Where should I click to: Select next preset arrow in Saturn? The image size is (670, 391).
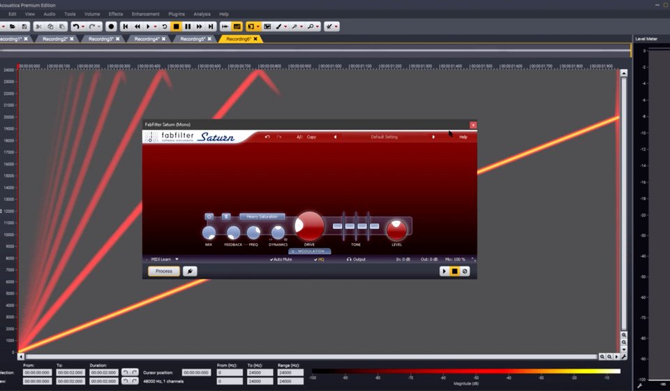tap(433, 137)
